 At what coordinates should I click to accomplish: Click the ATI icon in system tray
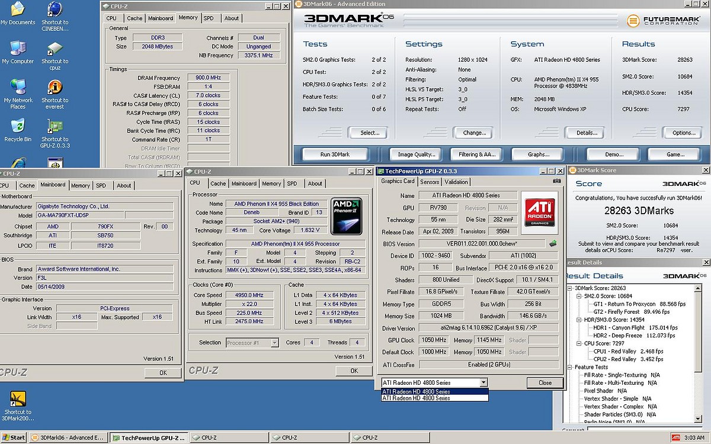tap(676, 437)
